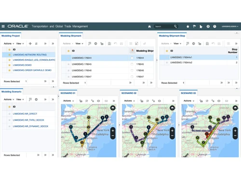The image size is (241, 180).
Task: Select the Modeling Shipment tab
Action: tap(71, 36)
